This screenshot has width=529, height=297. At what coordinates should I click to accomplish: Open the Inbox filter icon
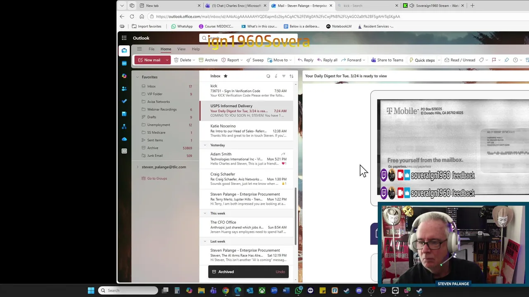[x=284, y=76]
